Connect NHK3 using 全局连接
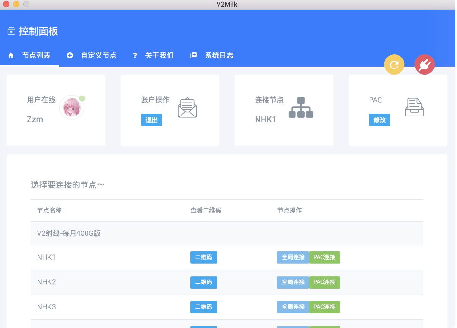 293,307
